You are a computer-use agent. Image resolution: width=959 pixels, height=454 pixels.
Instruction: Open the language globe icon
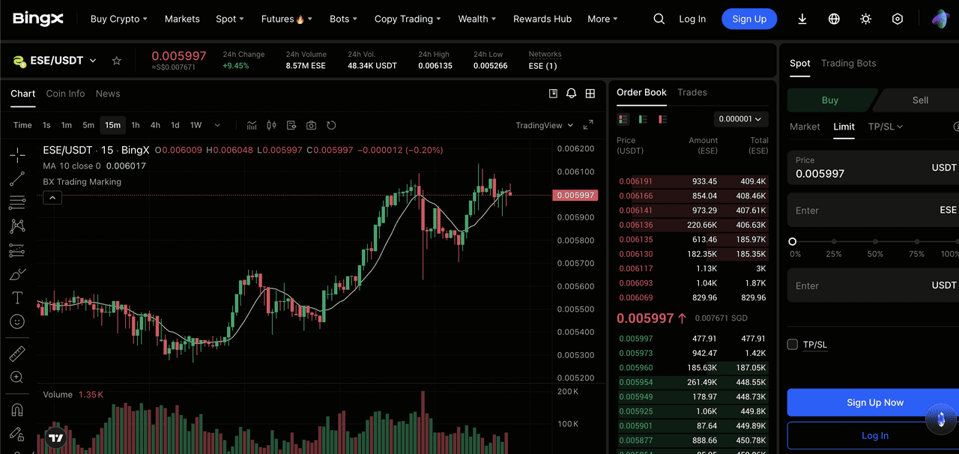pyautogui.click(x=834, y=19)
